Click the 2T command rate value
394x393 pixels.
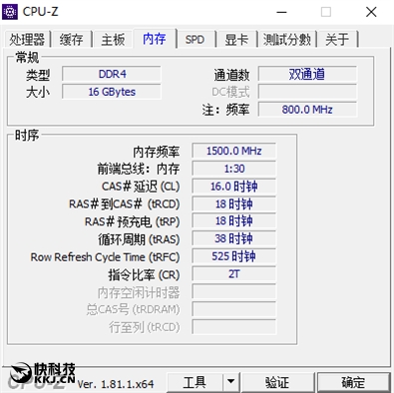[233, 274]
